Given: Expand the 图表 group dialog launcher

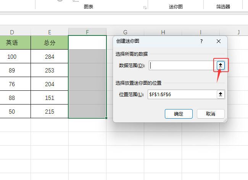Looking at the screenshot, I should tap(145, 8).
